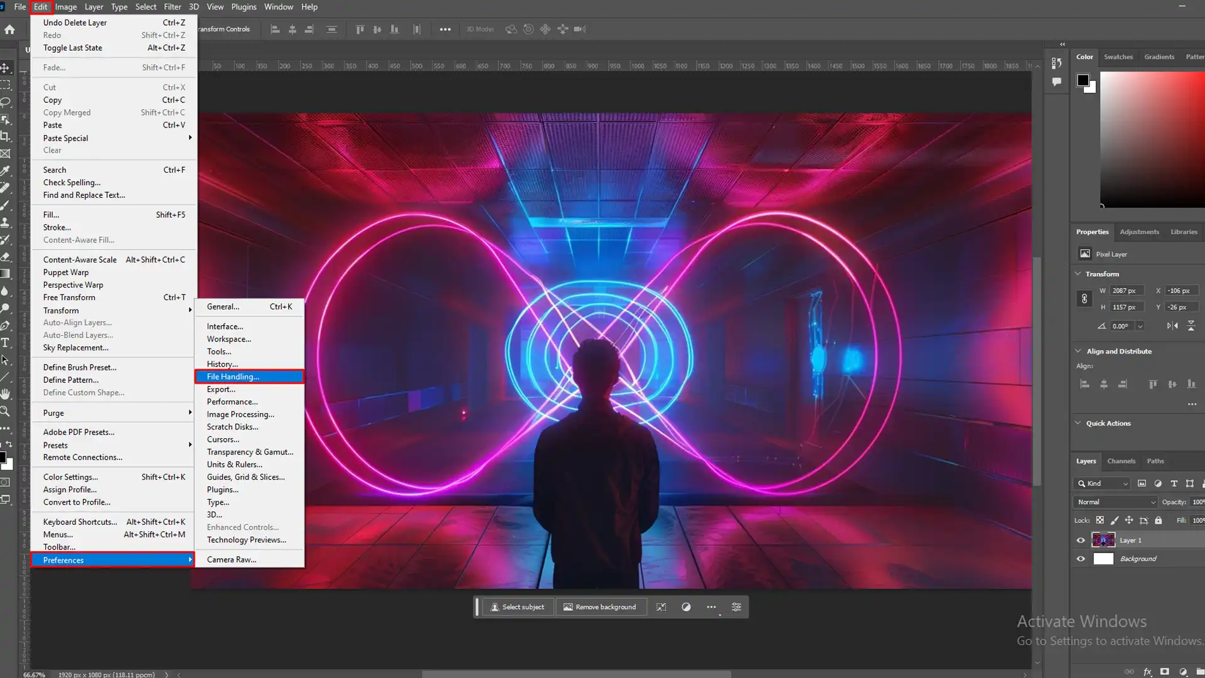
Task: Open the Comments panel icon
Action: (x=1057, y=82)
